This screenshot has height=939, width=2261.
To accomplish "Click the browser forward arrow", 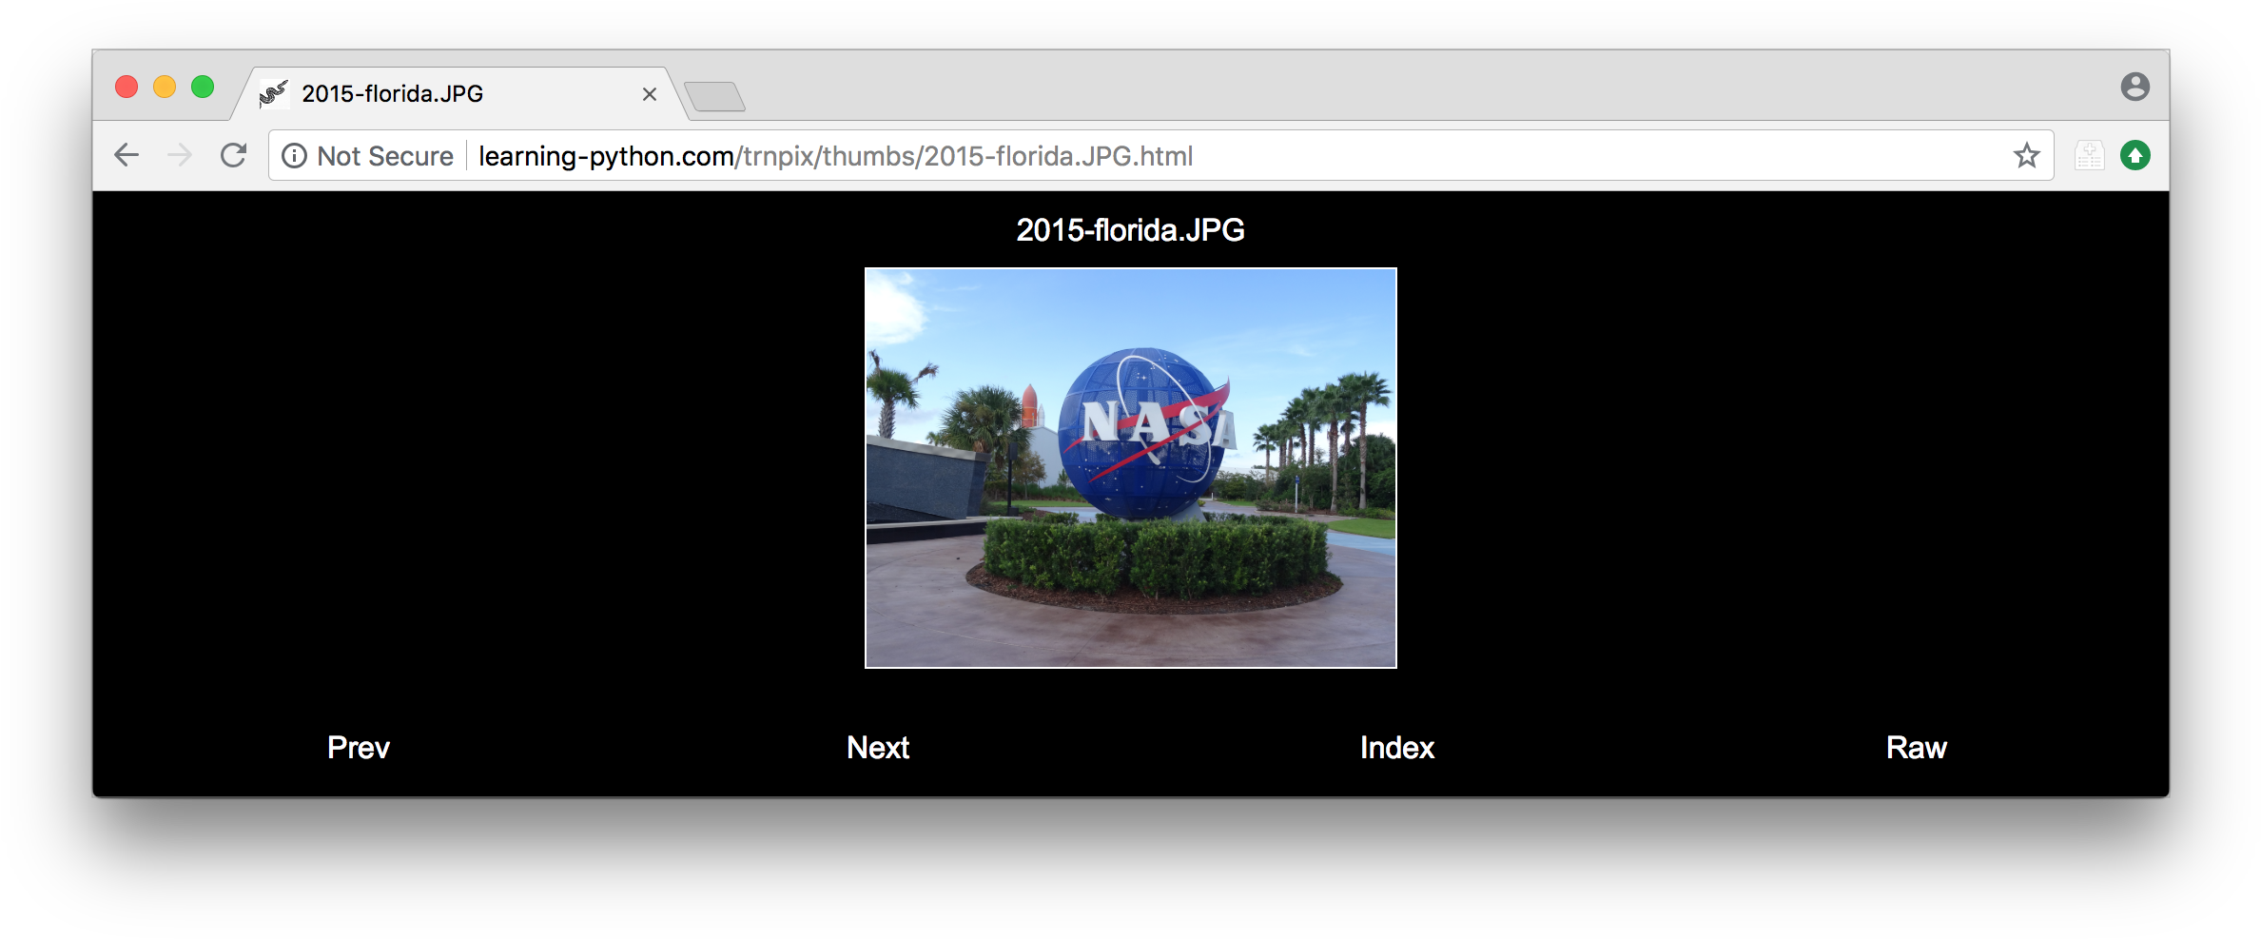I will [x=180, y=155].
